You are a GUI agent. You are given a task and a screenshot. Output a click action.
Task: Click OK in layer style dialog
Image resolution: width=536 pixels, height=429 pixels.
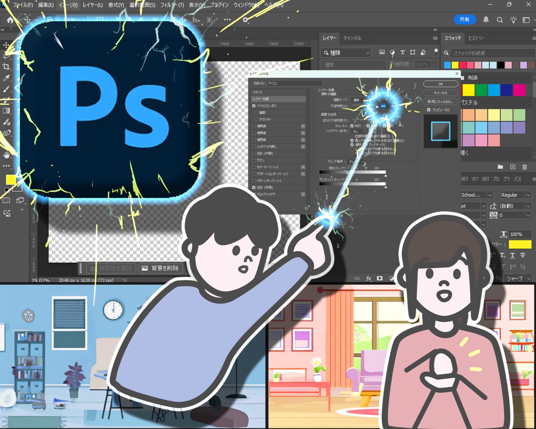coord(440,84)
